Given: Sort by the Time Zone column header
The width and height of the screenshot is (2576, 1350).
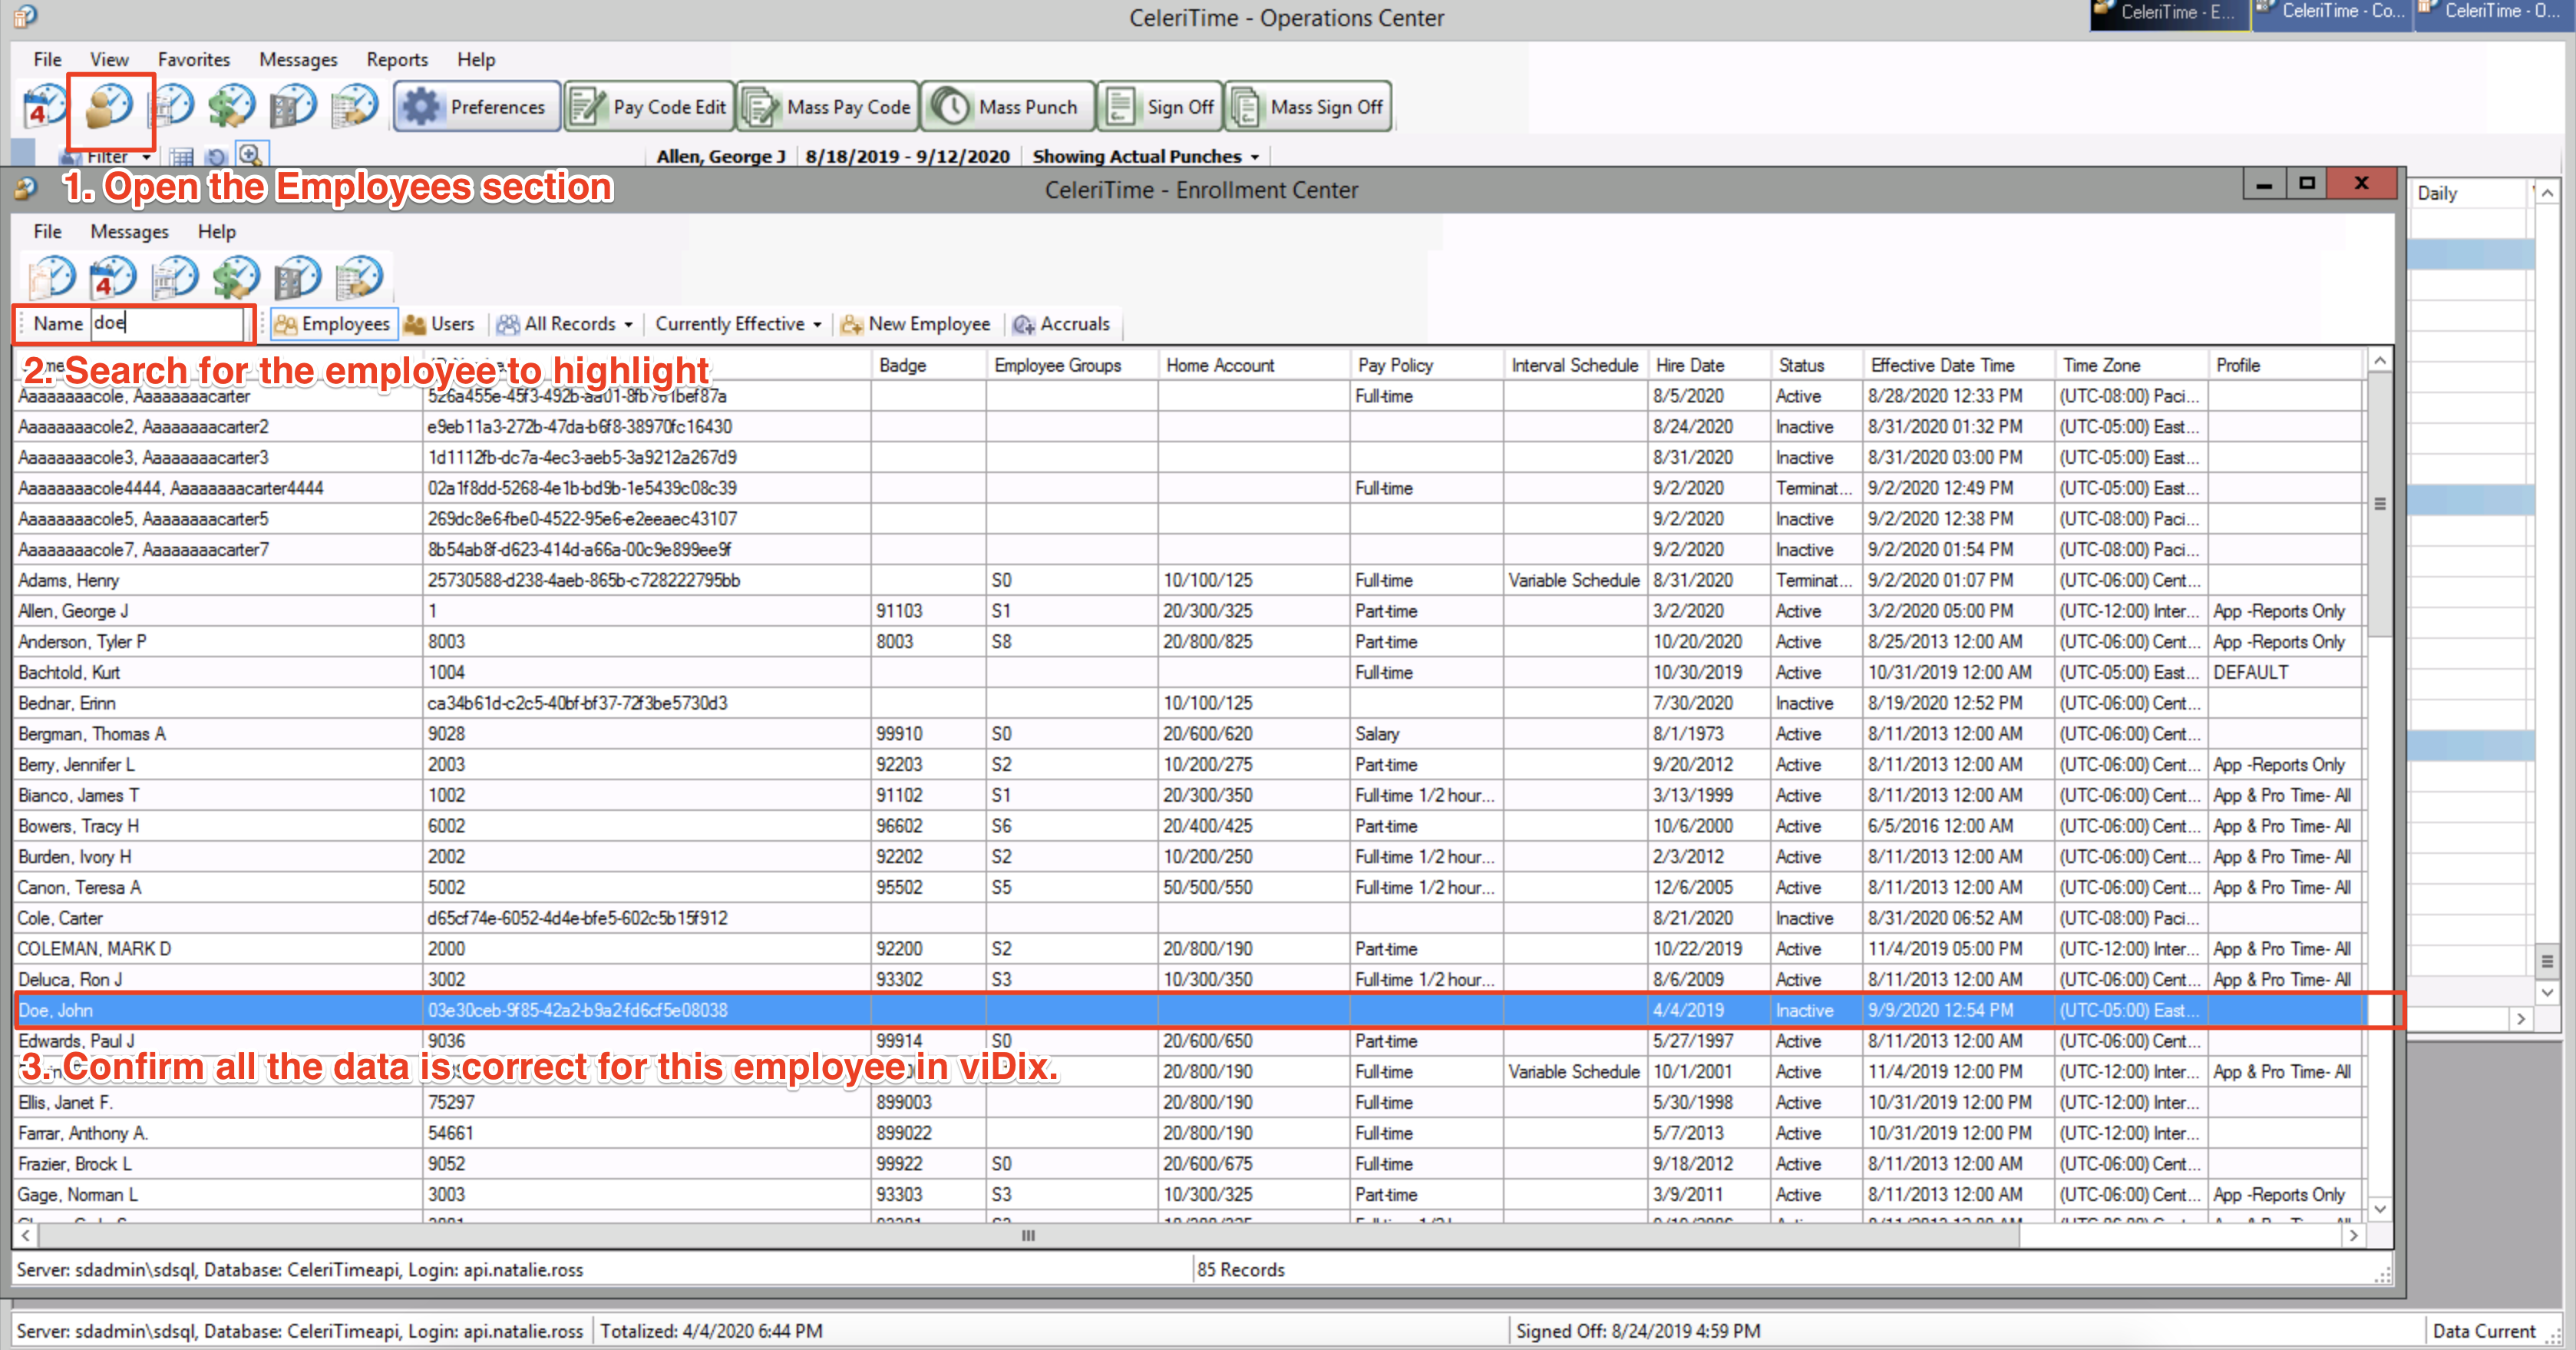Looking at the screenshot, I should [x=2131, y=366].
